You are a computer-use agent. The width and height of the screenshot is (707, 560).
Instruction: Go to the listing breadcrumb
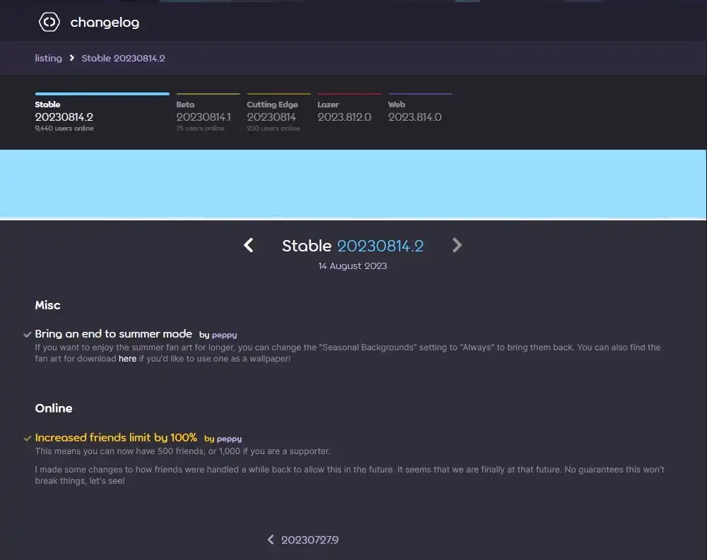[48, 58]
